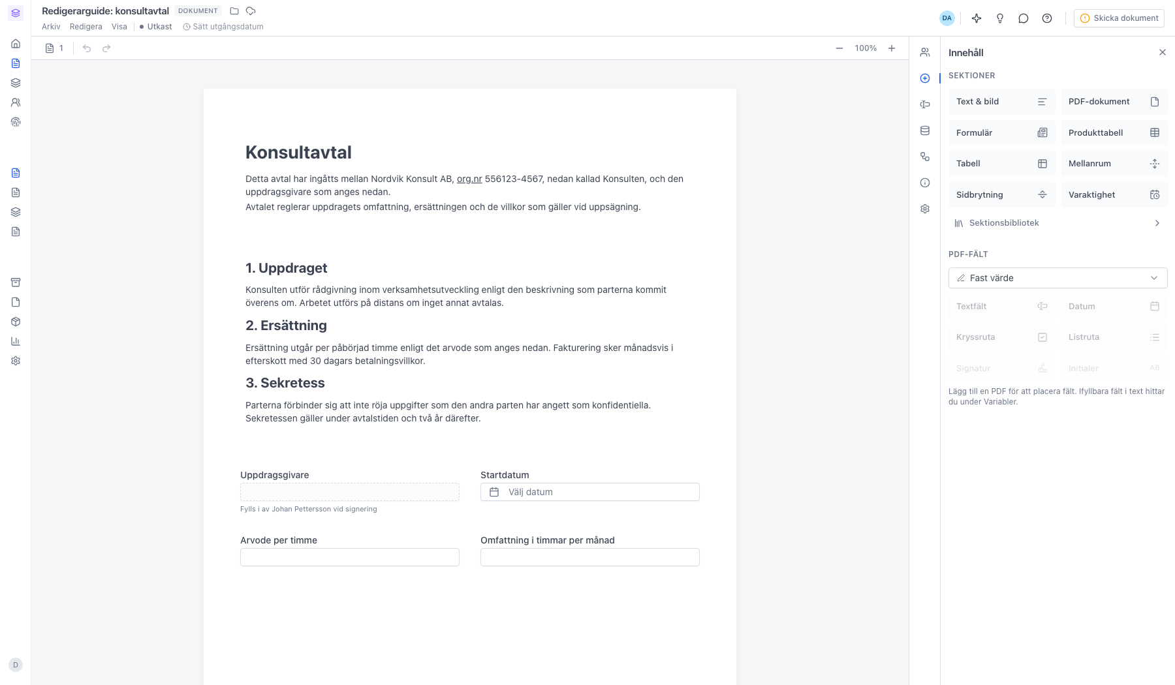Open the database icon panel
The image size is (1175, 685).
(x=925, y=130)
